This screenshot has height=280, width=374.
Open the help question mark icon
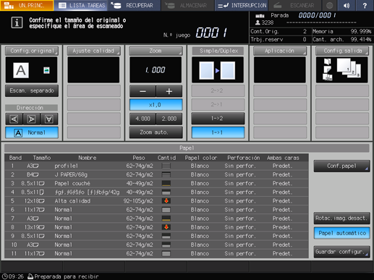coord(365,5)
